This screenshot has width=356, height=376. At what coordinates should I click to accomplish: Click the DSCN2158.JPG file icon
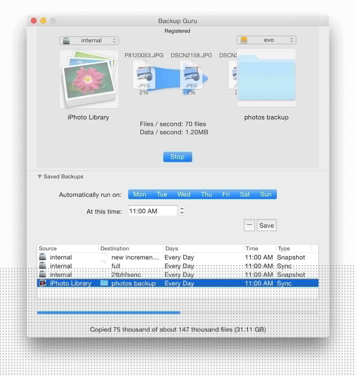[191, 75]
